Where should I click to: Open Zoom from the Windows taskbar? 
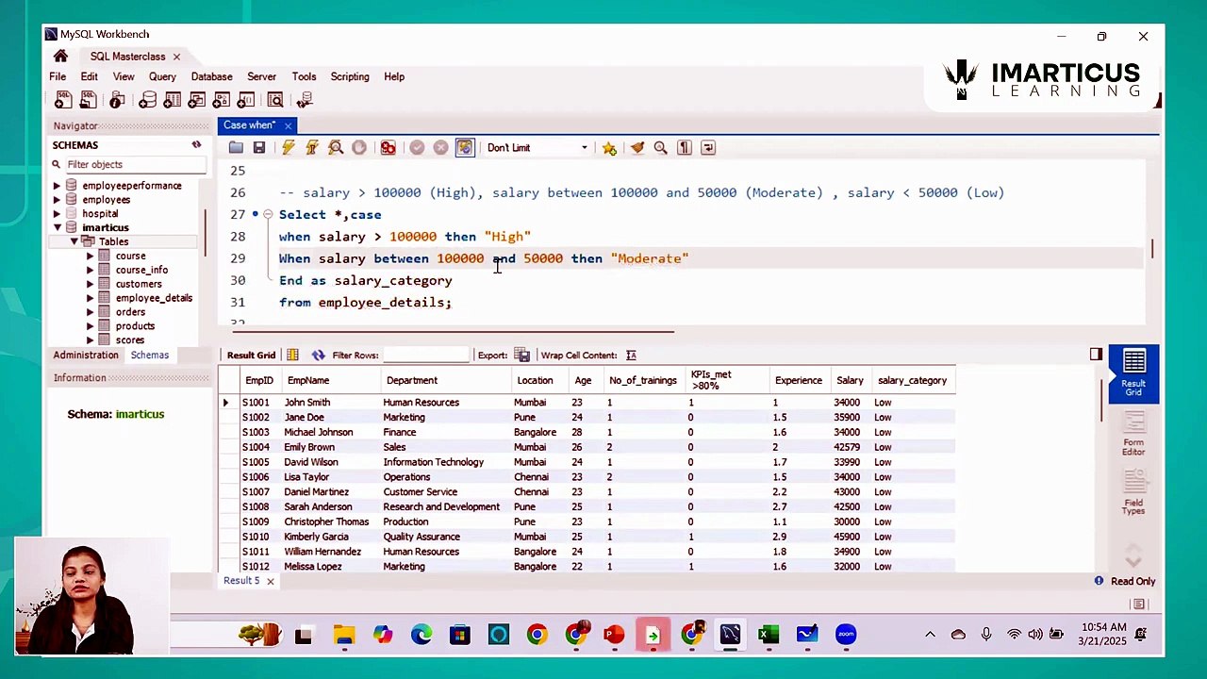click(846, 635)
